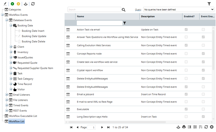Image resolution: width=216 pixels, height=132 pixels.
Task: Expand the Inventory tree node
Action: click(x=11, y=52)
